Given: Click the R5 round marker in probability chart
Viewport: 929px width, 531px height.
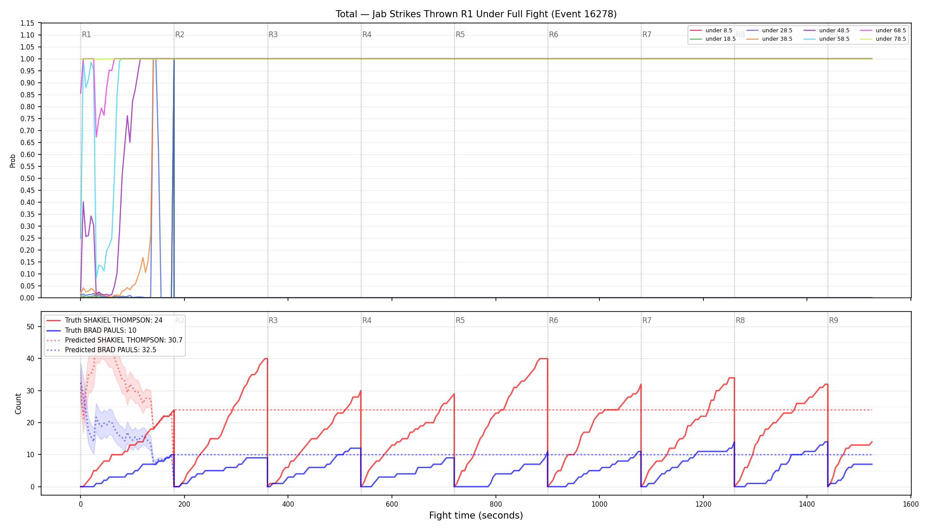Looking at the screenshot, I should tap(460, 35).
